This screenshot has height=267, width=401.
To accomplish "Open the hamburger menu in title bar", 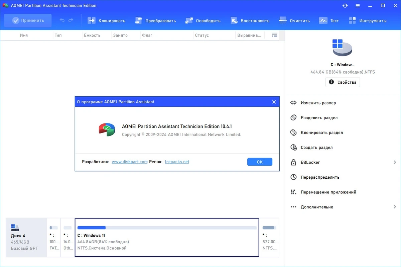I will click(358, 6).
